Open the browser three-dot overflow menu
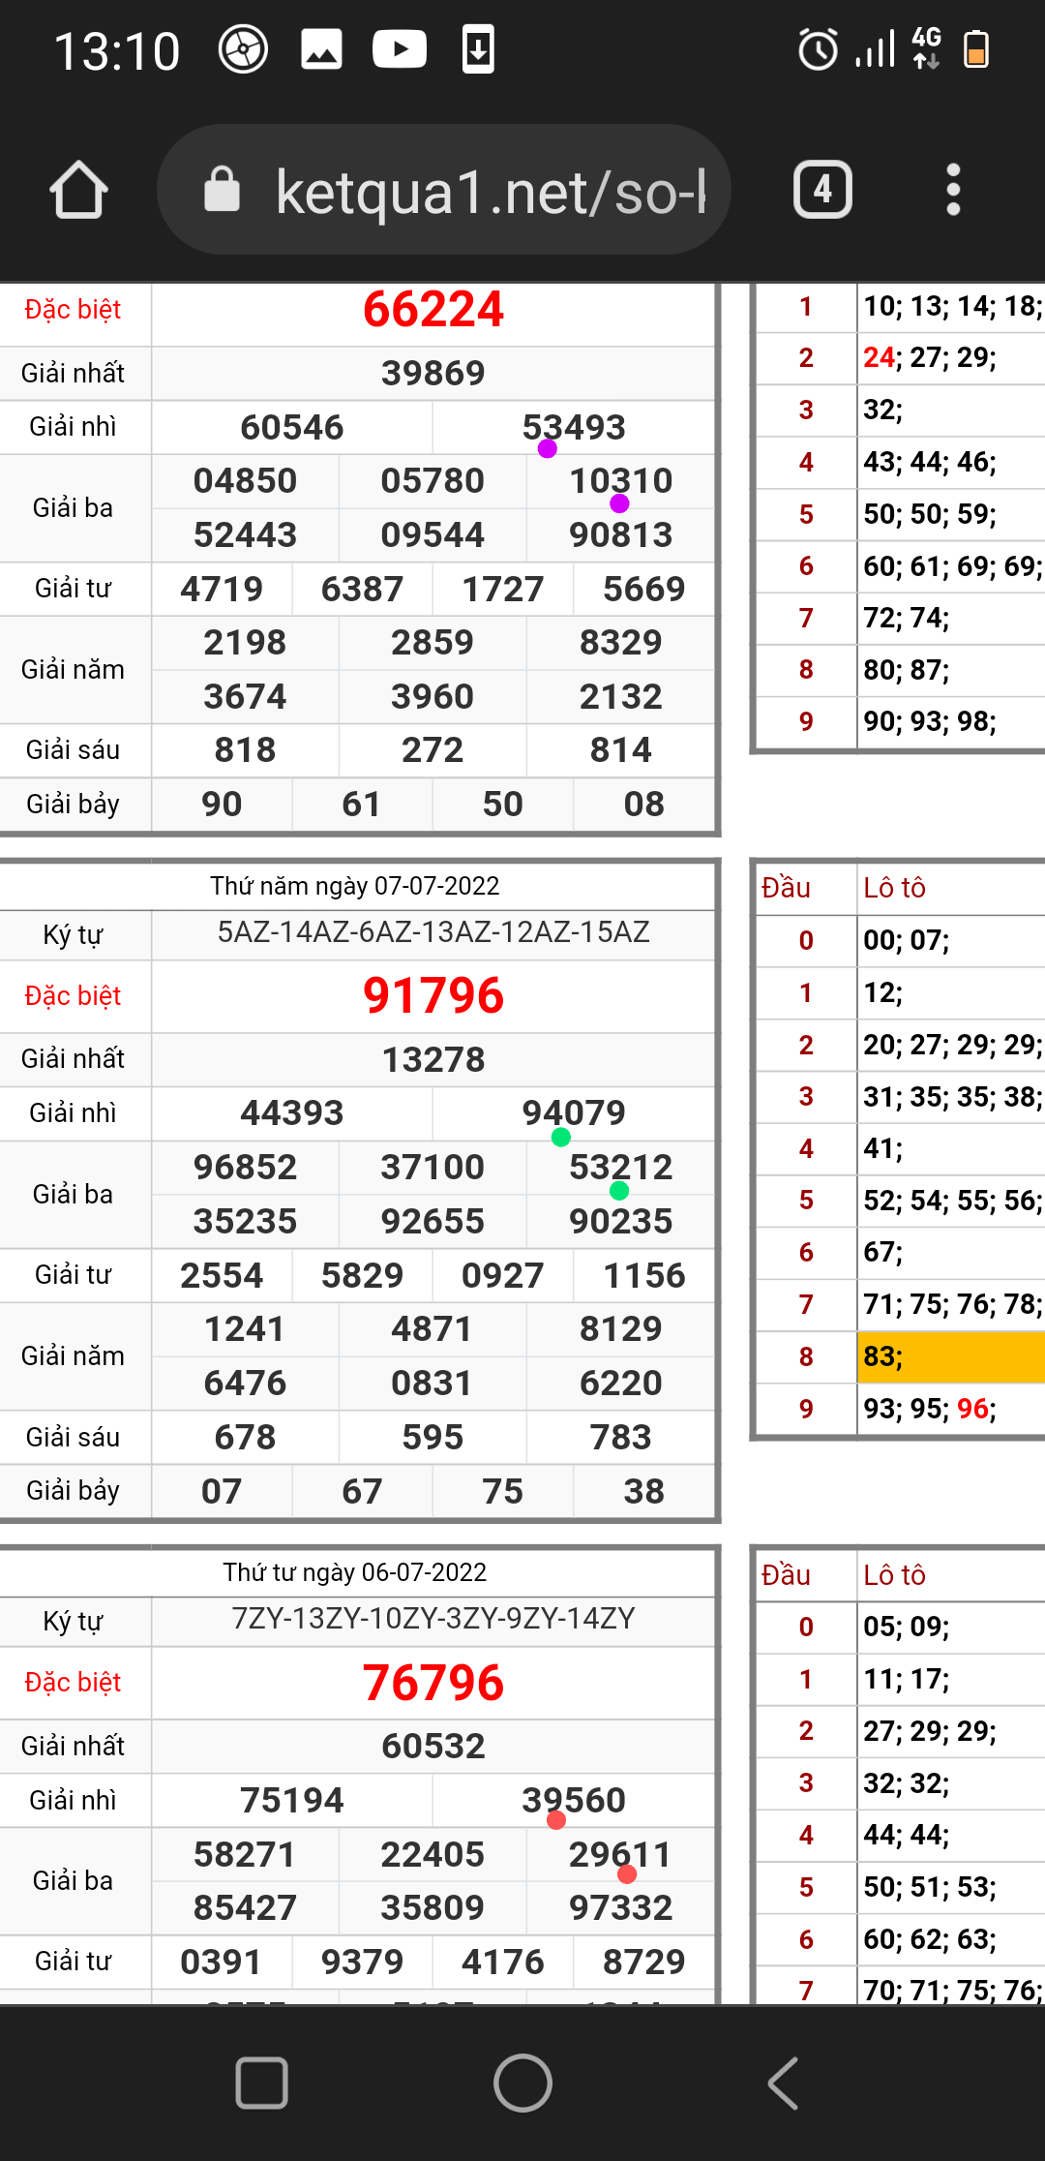Screen dimensions: 1045x2161 (x=953, y=190)
